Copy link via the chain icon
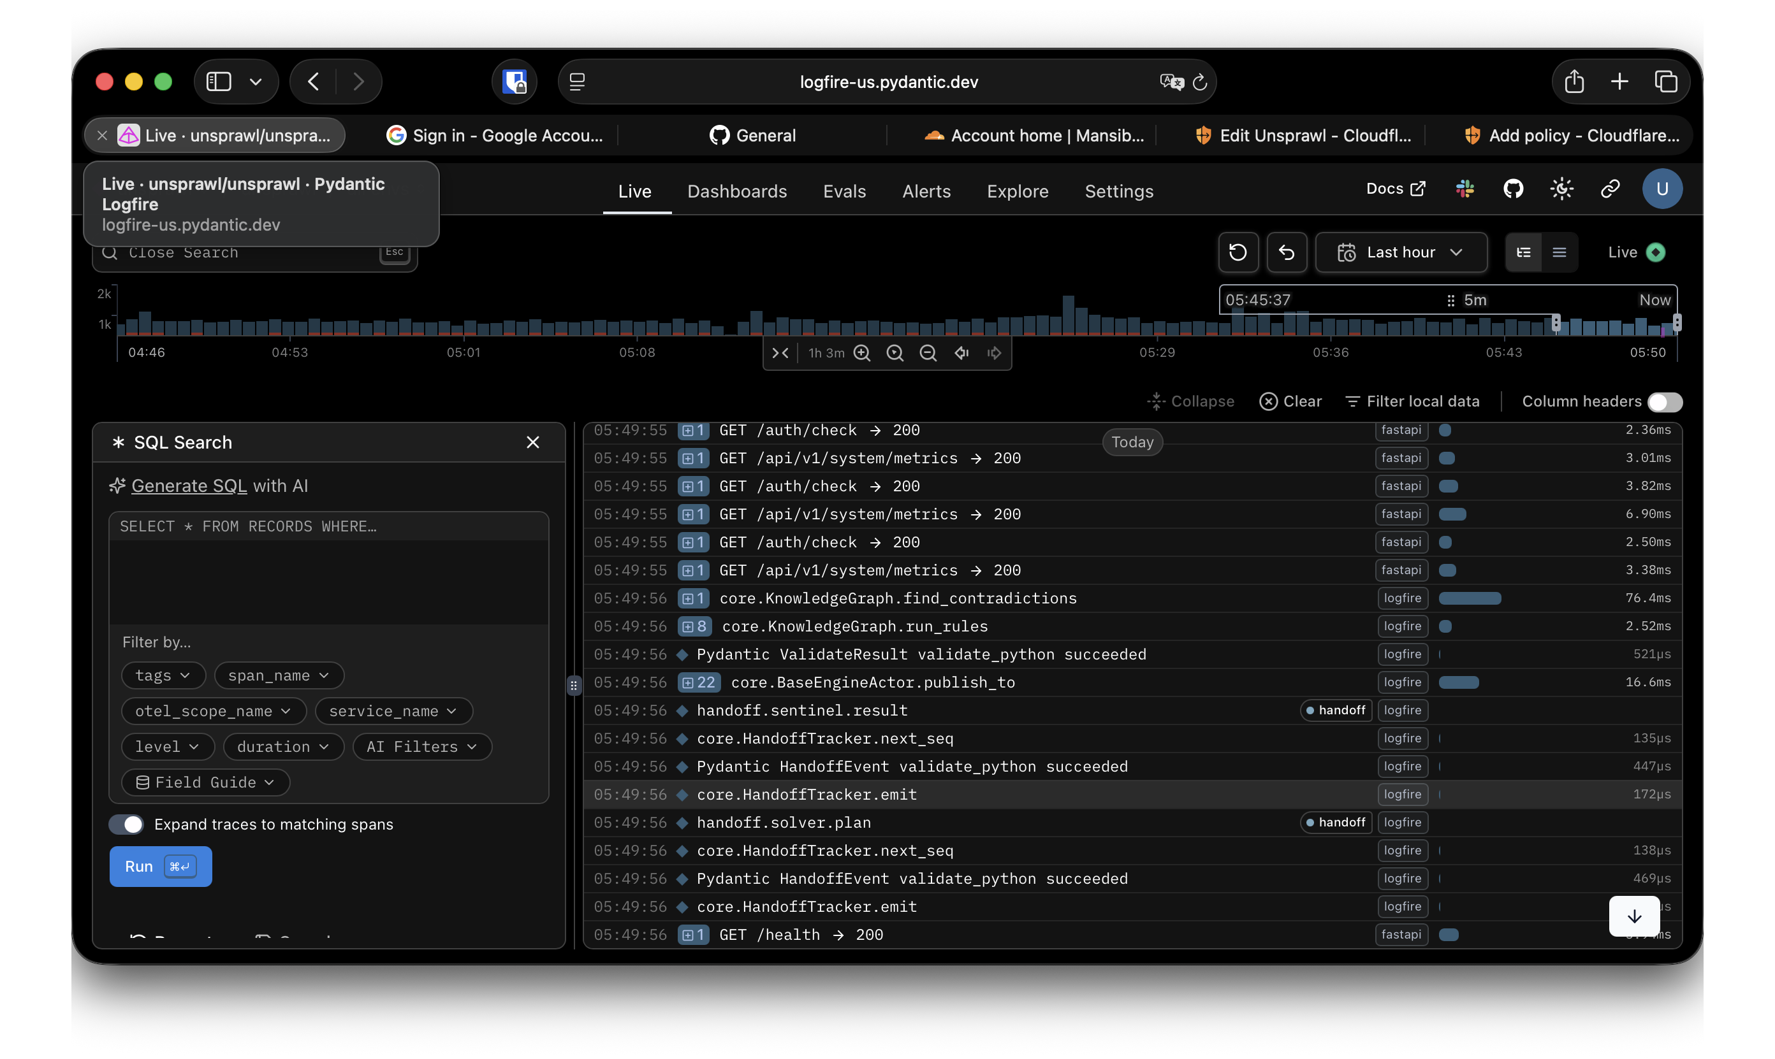1775x1059 pixels. [x=1610, y=189]
